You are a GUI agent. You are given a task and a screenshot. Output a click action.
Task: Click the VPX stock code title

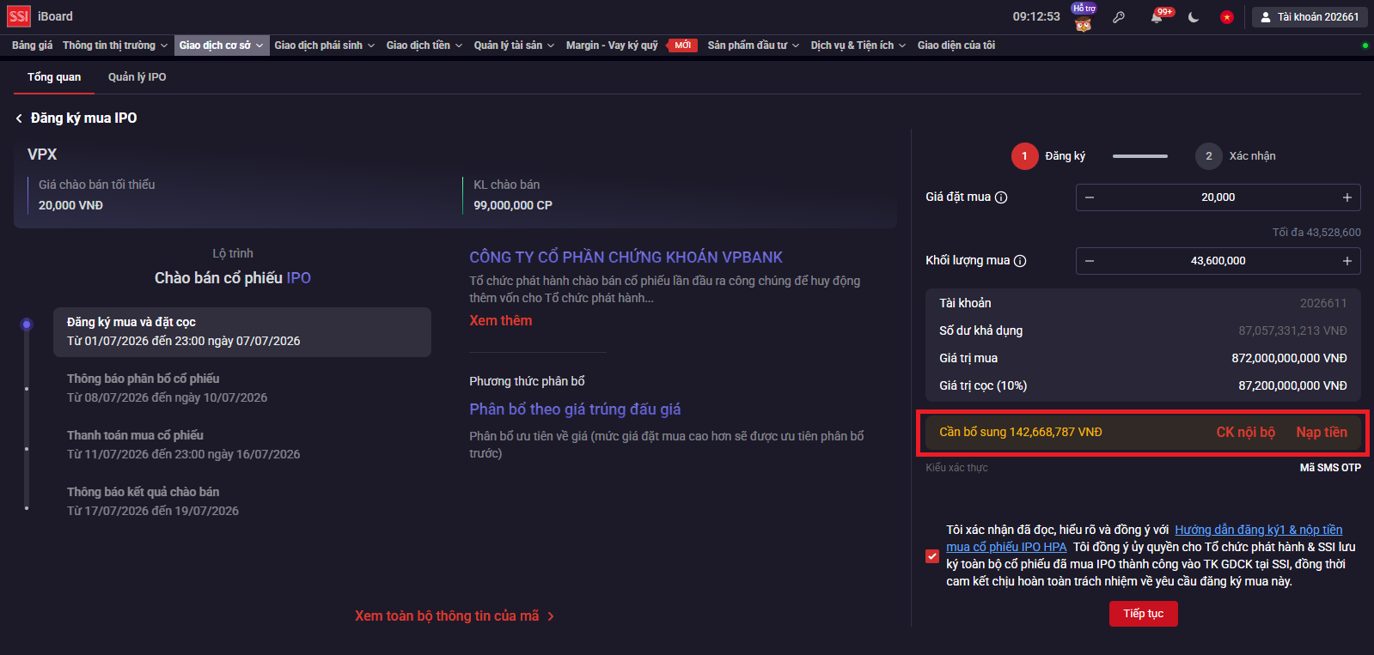click(42, 155)
